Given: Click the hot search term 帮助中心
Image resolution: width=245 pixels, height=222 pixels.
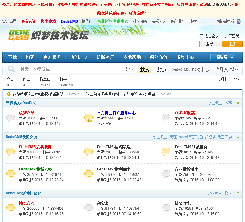Looking at the screenshot, I should 200,69.
